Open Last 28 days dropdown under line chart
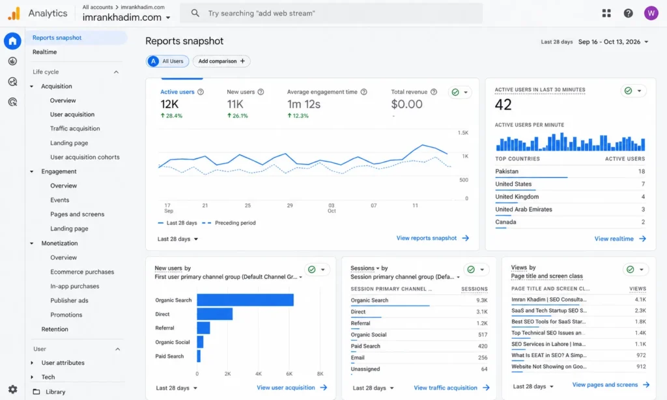The image size is (667, 400). (178, 238)
